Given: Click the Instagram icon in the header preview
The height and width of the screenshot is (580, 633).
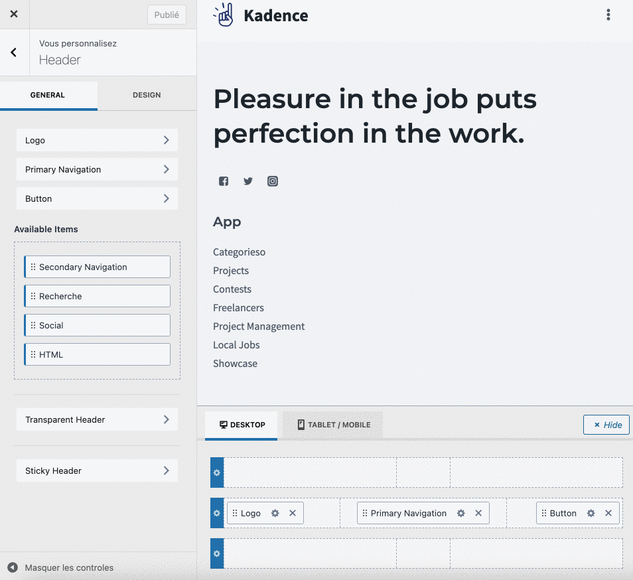Looking at the screenshot, I should pos(272,181).
